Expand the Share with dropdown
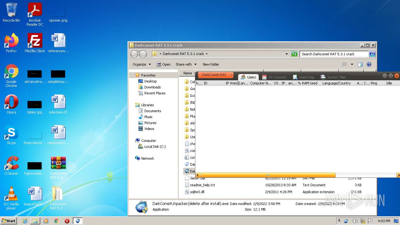 186,64
